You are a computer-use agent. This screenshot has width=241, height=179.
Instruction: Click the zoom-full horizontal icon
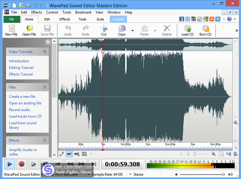tap(229, 154)
